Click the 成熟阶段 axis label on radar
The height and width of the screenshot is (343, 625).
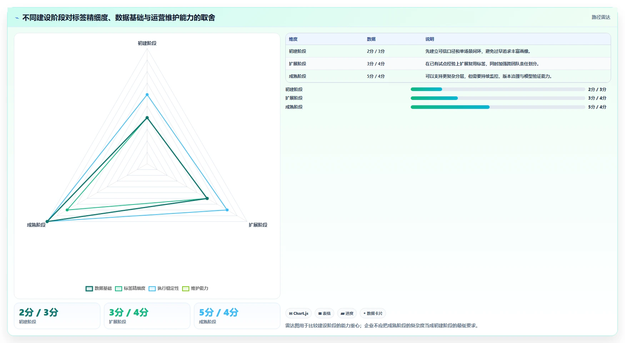[x=36, y=225]
